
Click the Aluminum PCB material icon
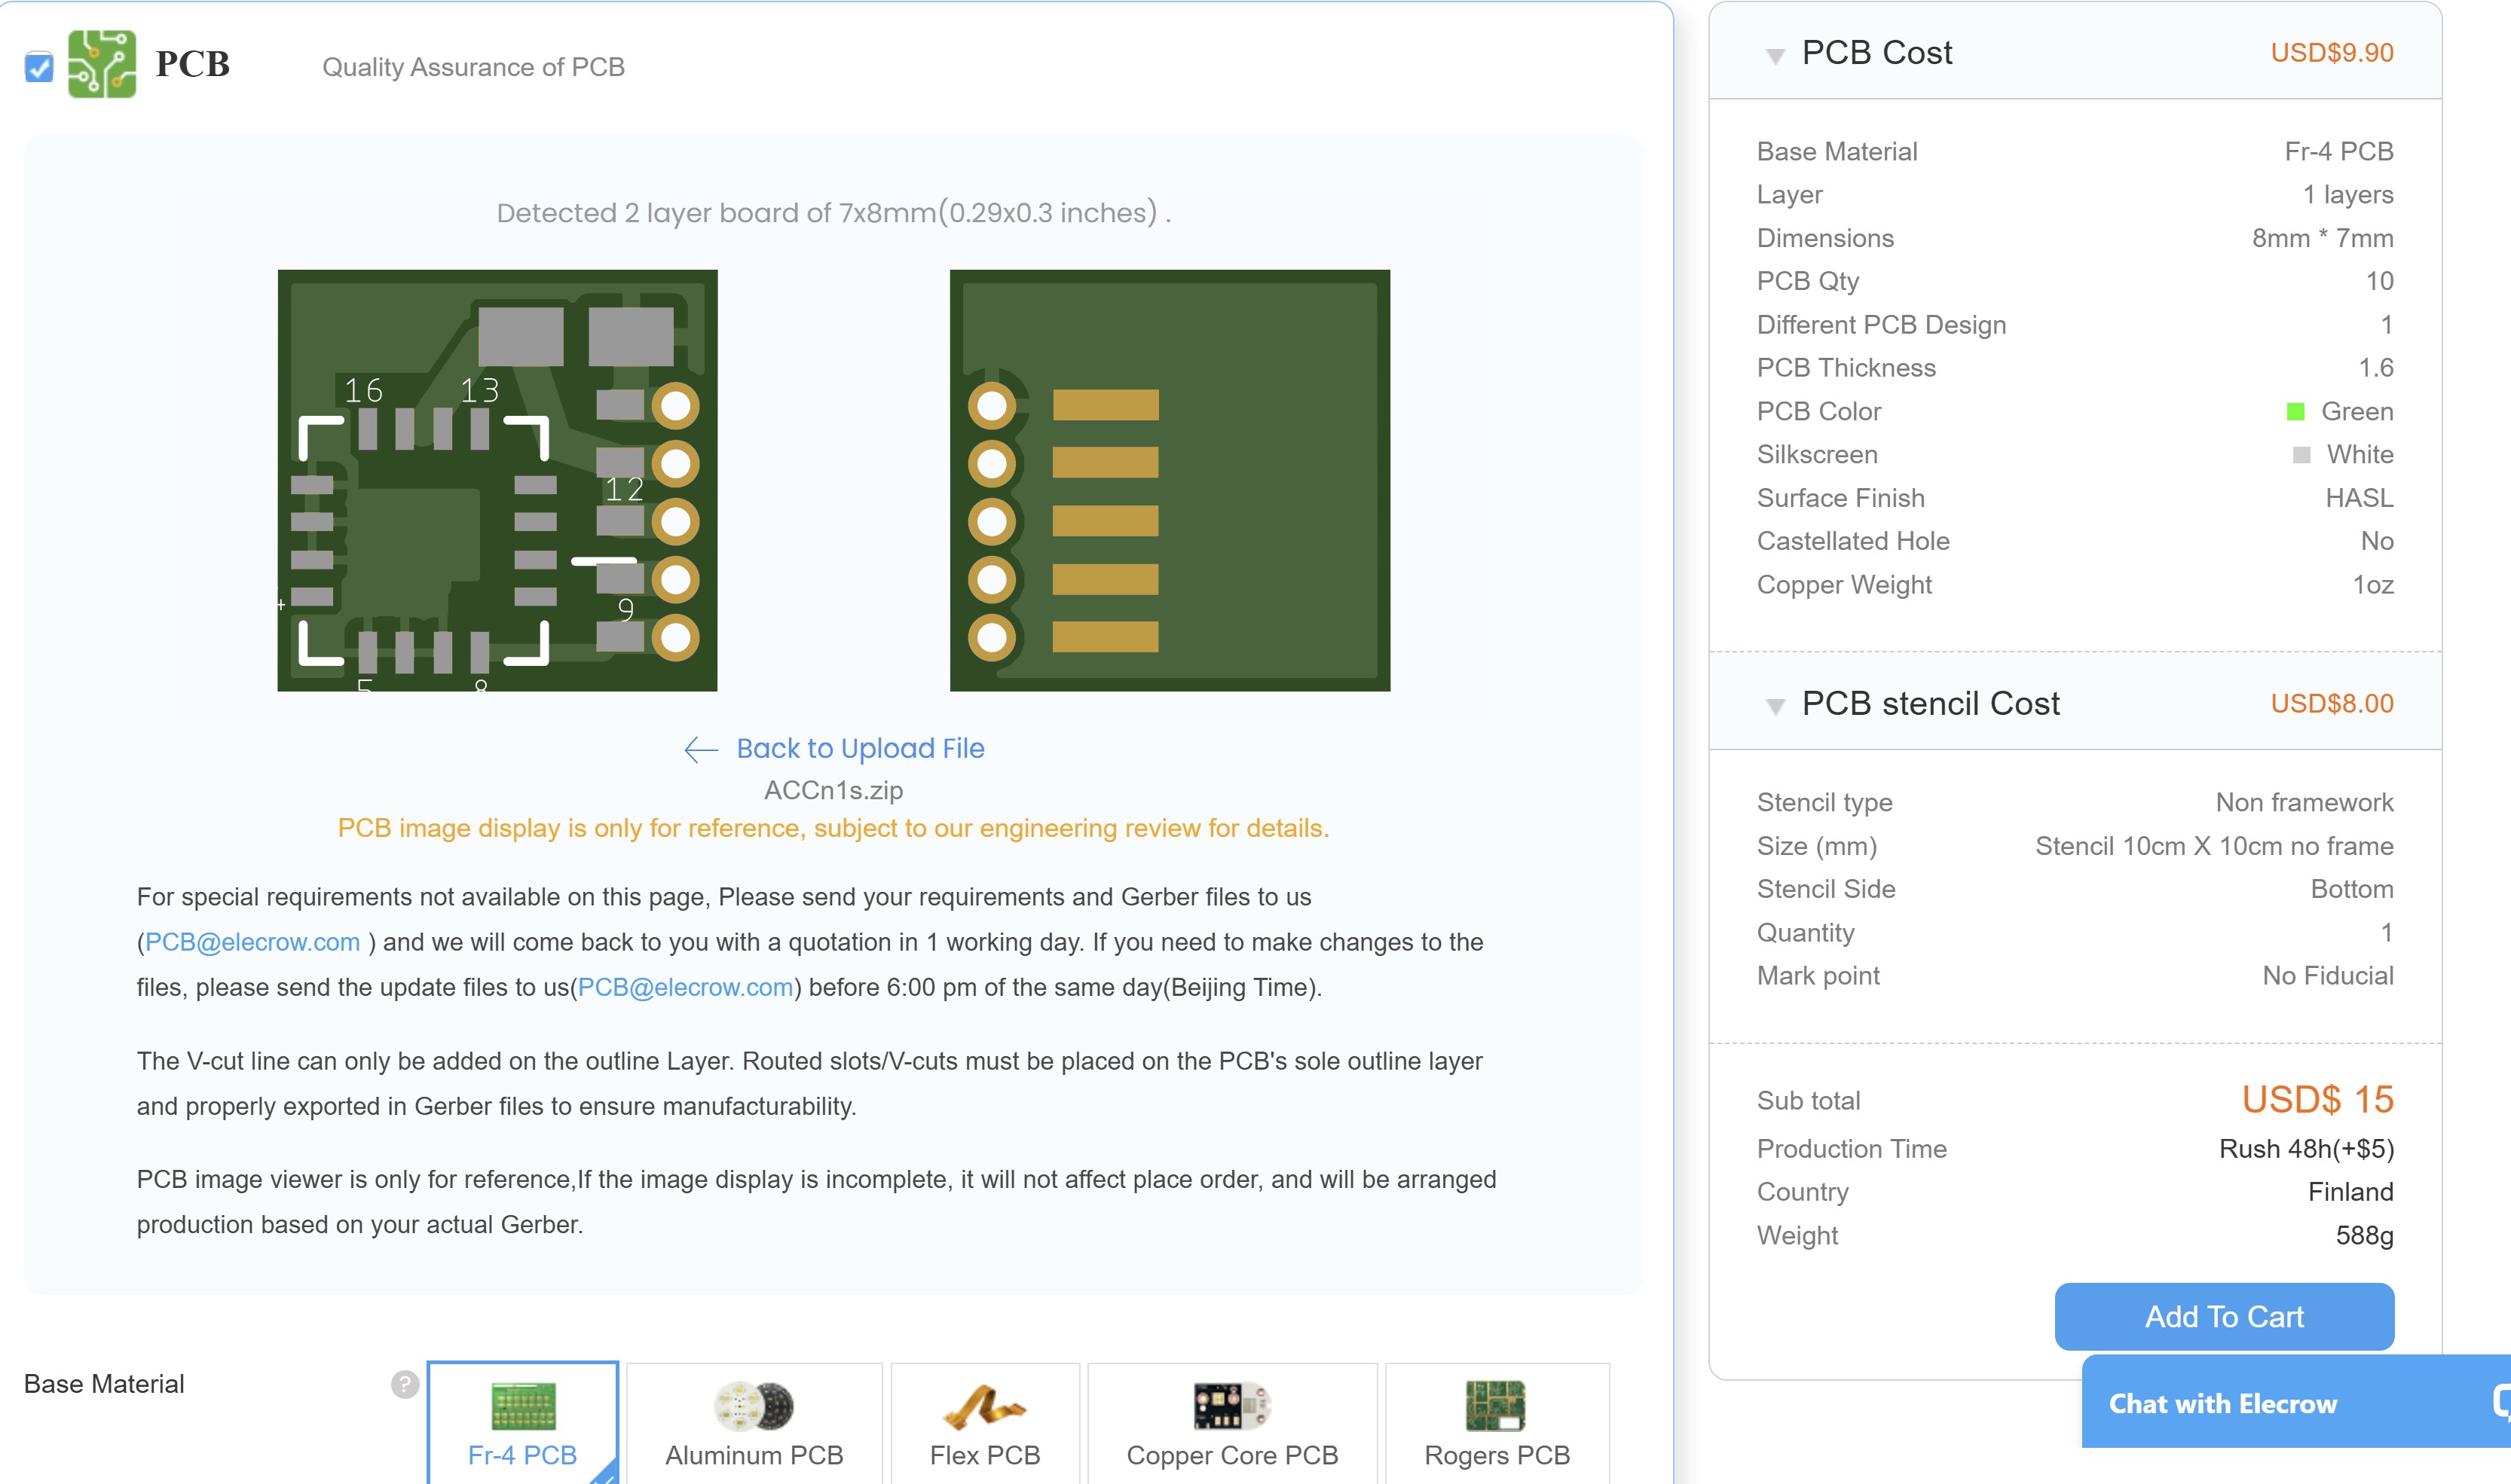(754, 1406)
